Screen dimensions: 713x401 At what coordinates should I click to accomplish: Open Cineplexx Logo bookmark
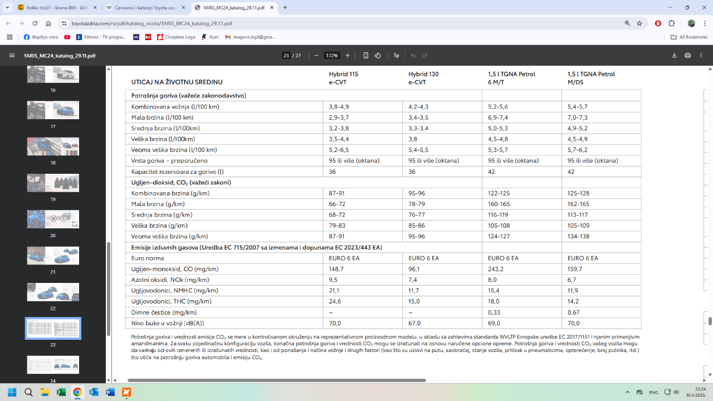[x=175, y=37]
